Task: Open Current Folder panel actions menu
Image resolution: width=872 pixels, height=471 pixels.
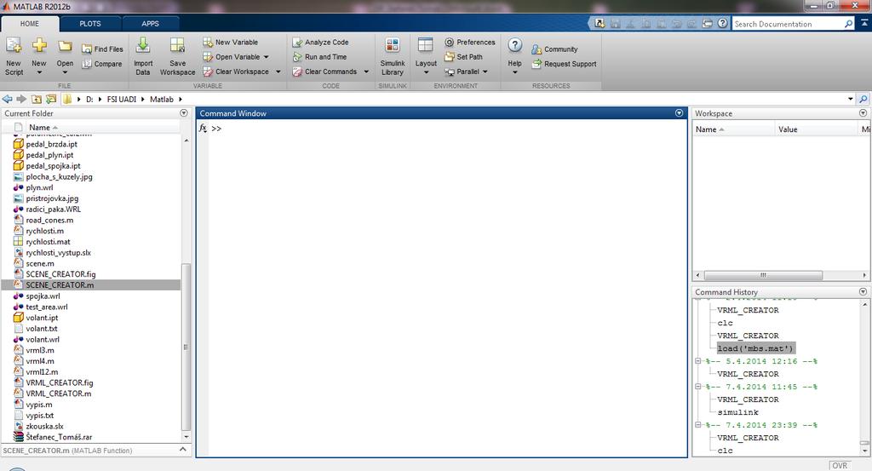Action: point(184,113)
